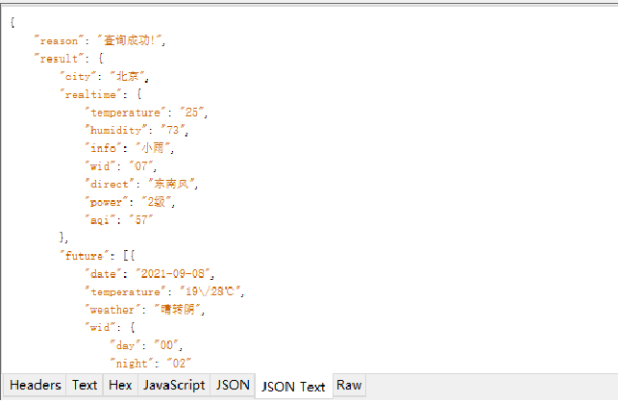This screenshot has height=403, width=619.
Task: Open the JSON tab
Action: (233, 385)
